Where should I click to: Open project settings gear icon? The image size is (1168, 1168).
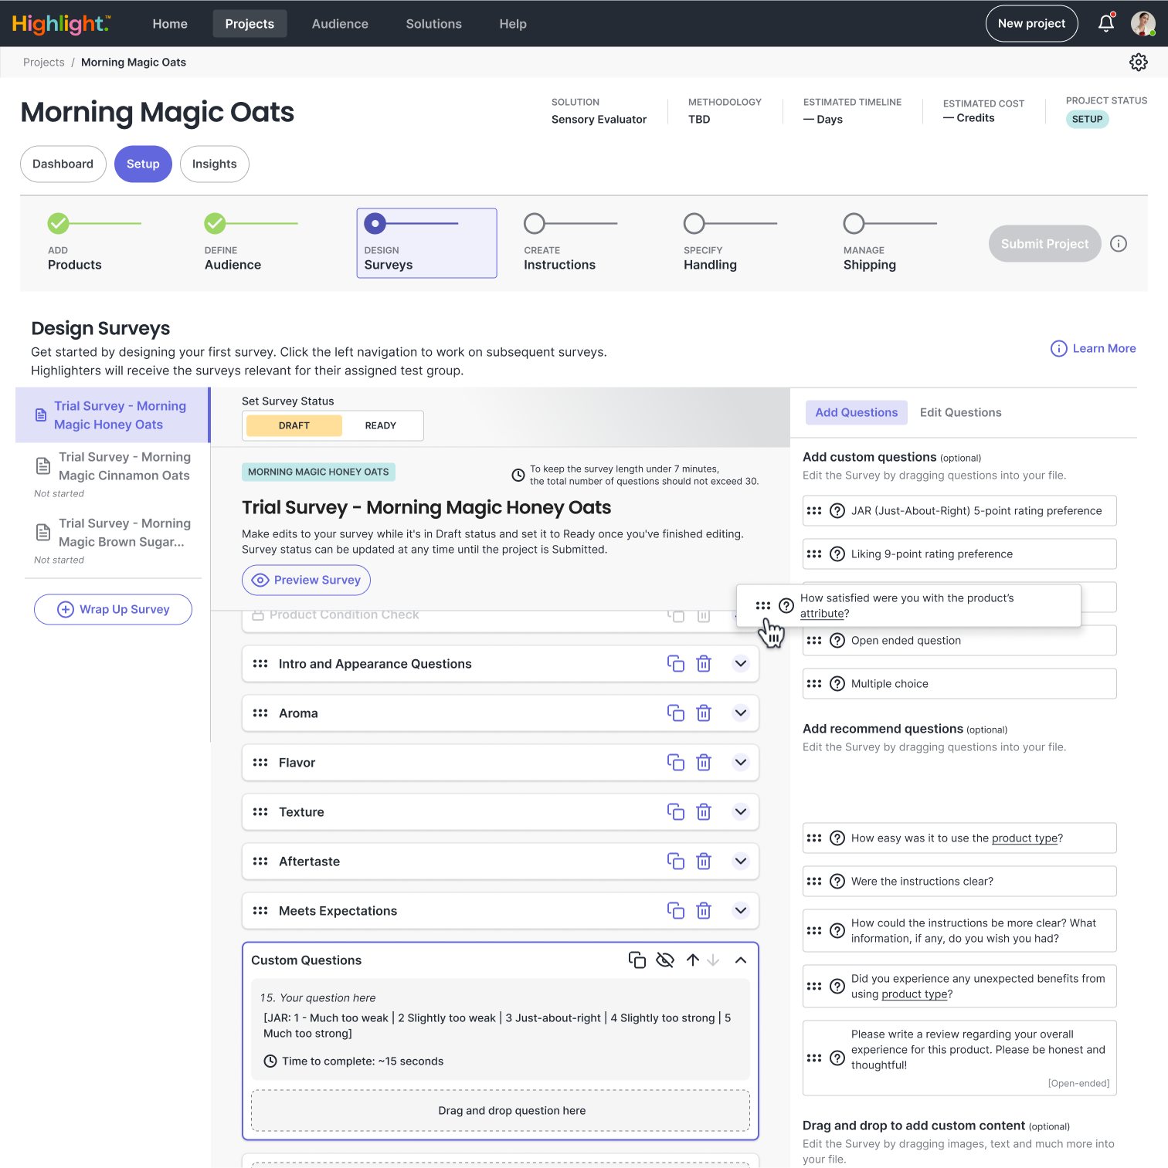click(1138, 63)
